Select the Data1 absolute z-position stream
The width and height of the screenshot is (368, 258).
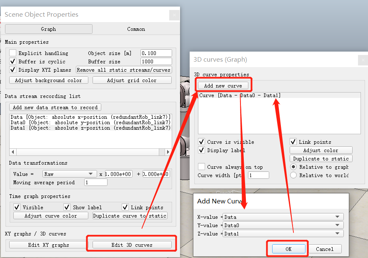coord(90,128)
